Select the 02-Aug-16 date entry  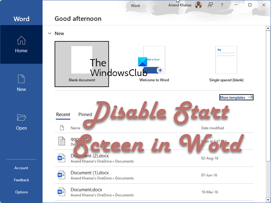210,158
